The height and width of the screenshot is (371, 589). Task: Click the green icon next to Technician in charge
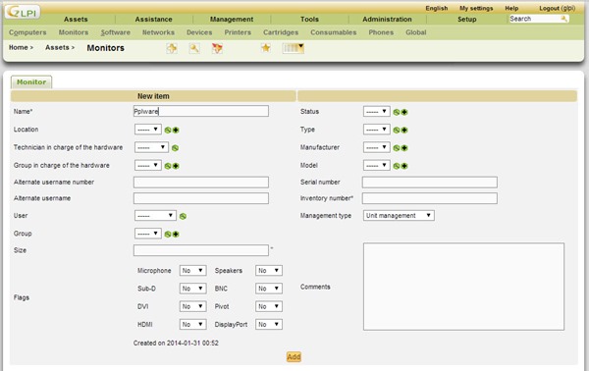175,148
